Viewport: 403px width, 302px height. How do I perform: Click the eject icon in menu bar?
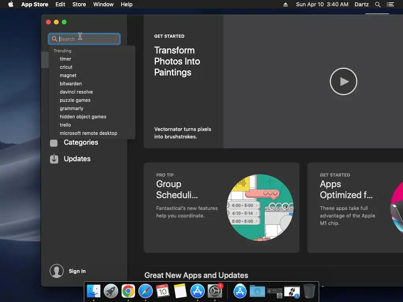coord(285,4)
